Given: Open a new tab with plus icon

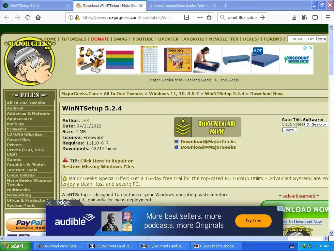Looking at the screenshot, I should click(225, 5).
